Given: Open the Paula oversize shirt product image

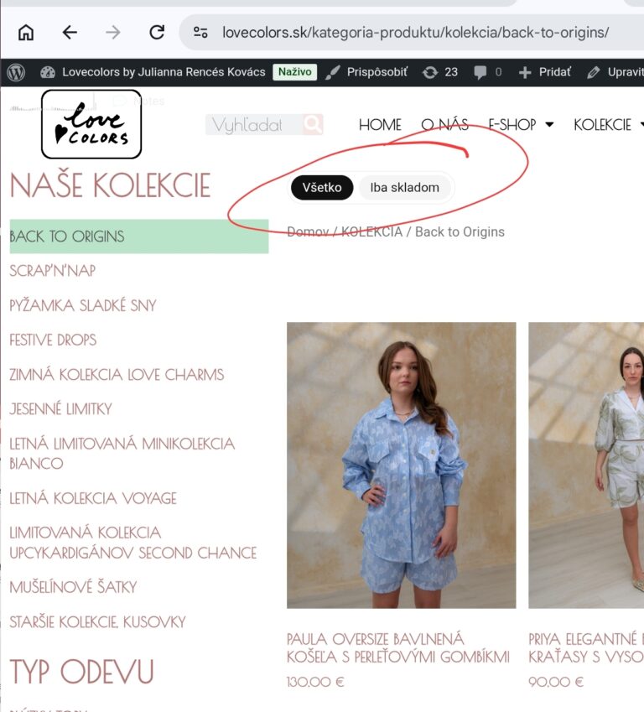Looking at the screenshot, I should [401, 465].
